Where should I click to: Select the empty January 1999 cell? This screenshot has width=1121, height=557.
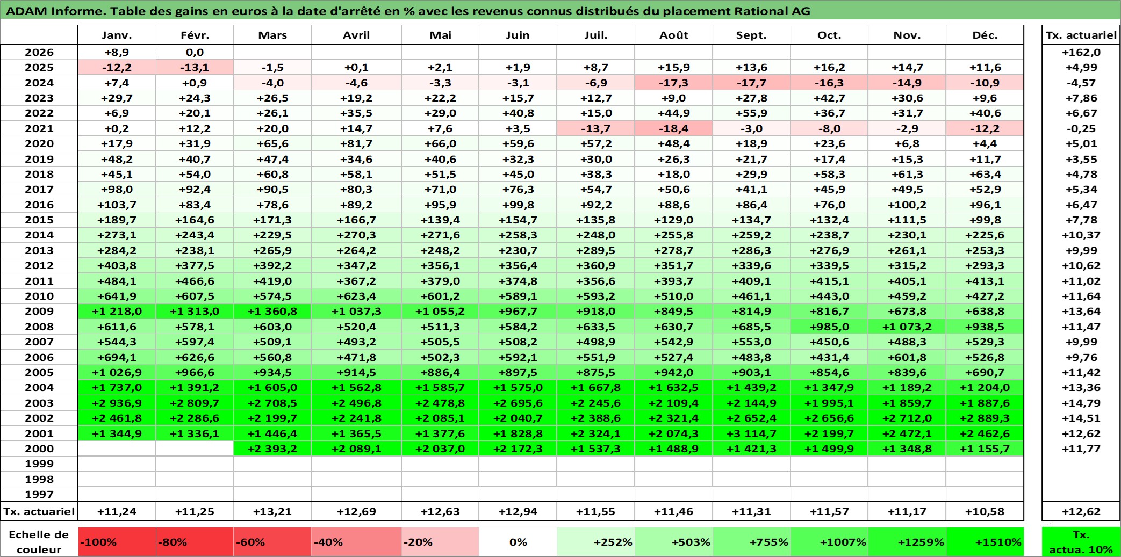[x=117, y=464]
